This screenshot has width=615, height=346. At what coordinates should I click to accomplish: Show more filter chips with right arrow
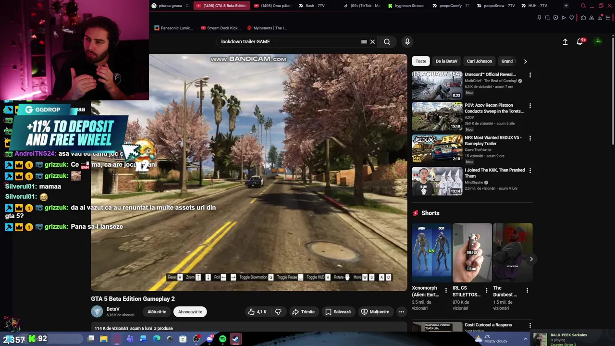click(525, 62)
